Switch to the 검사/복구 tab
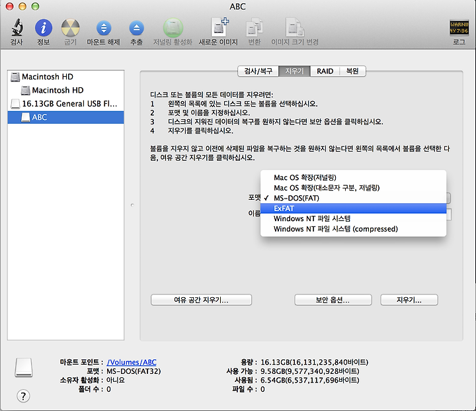The width and height of the screenshot is (476, 411). [x=258, y=71]
